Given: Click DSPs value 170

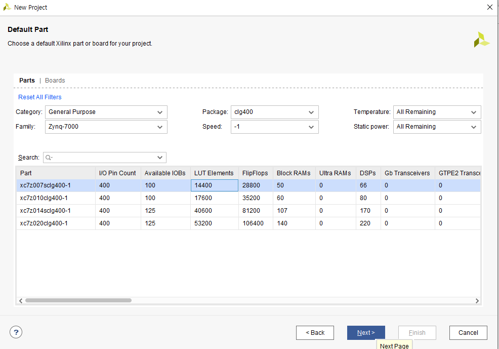Looking at the screenshot, I should click(368, 211).
